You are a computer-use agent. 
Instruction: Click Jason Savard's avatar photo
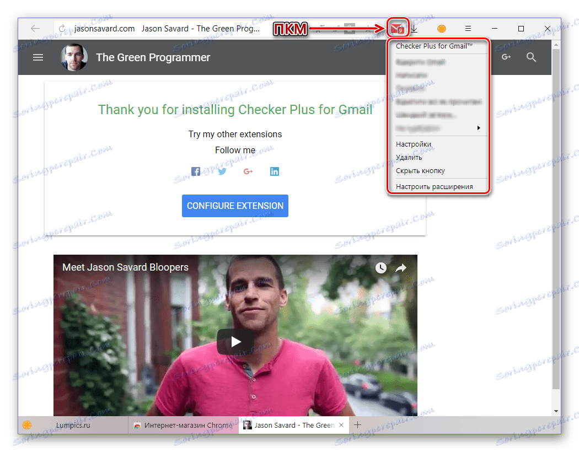click(74, 57)
